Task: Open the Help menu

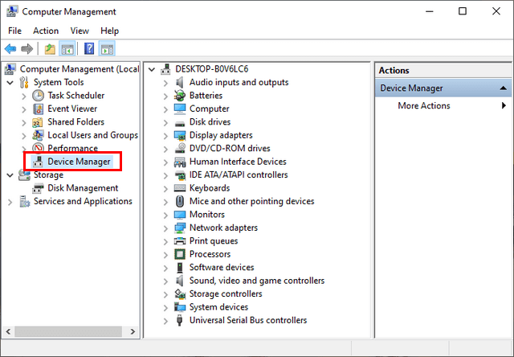Action: pyautogui.click(x=109, y=31)
